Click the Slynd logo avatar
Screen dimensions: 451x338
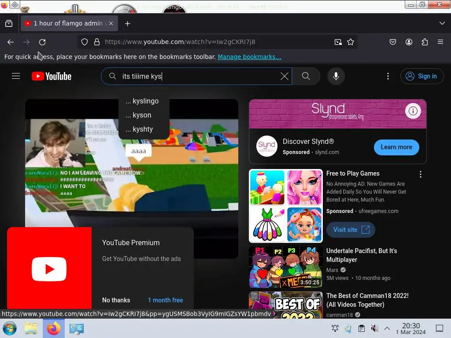(266, 146)
